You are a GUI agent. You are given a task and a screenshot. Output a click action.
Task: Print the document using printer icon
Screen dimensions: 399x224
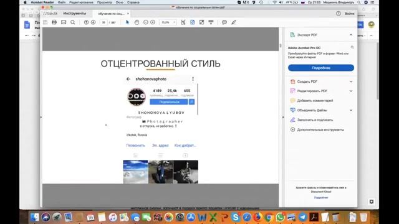pyautogui.click(x=54, y=22)
